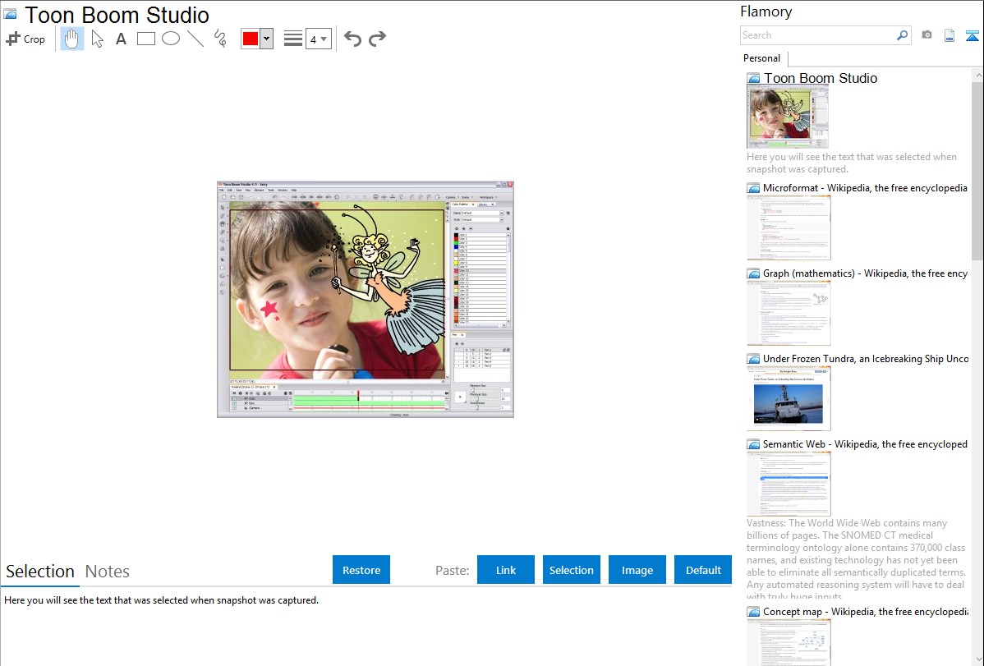Viewport: 984px width, 666px height.
Task: Click the red color swatch
Action: tap(251, 39)
